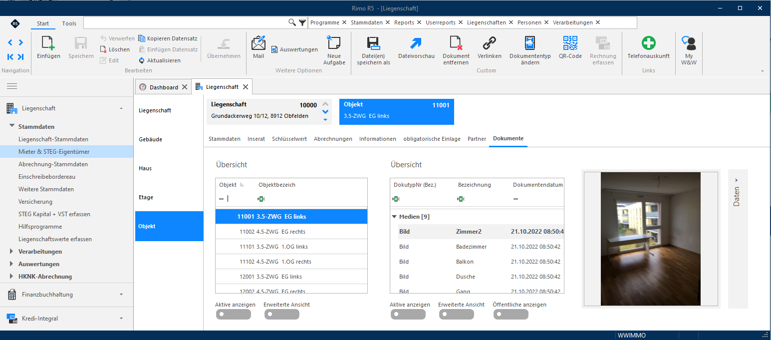Expand the Auswertungen tree node
771x340 pixels.
coord(12,264)
